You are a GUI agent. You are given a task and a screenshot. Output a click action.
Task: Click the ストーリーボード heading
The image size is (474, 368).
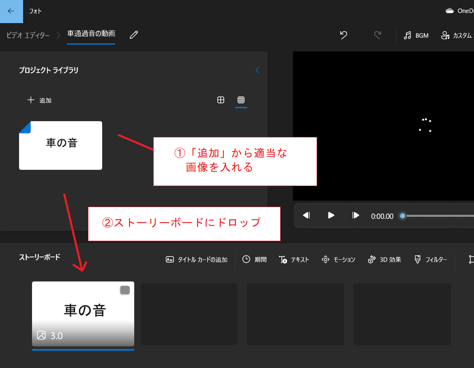point(40,257)
